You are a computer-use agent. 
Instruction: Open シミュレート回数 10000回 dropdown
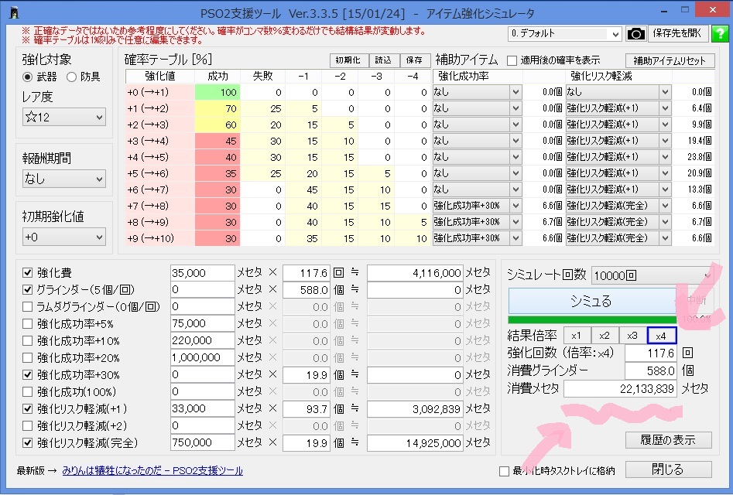point(653,275)
